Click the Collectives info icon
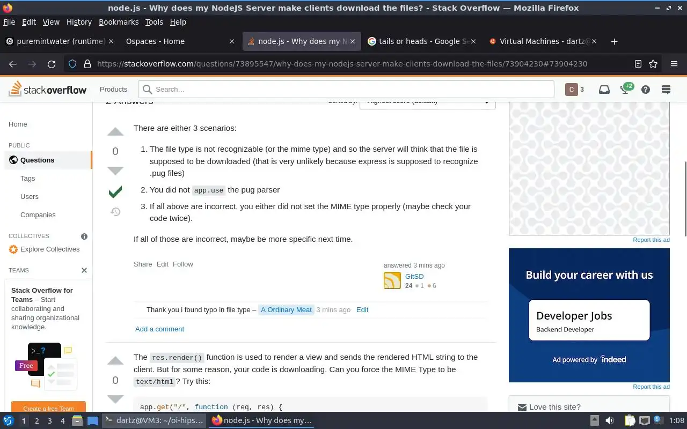The width and height of the screenshot is (687, 429). 84,236
